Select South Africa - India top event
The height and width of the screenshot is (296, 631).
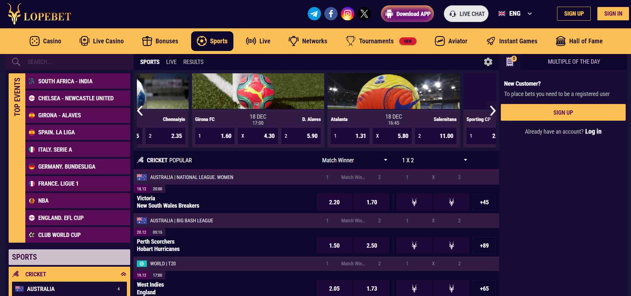pos(78,81)
